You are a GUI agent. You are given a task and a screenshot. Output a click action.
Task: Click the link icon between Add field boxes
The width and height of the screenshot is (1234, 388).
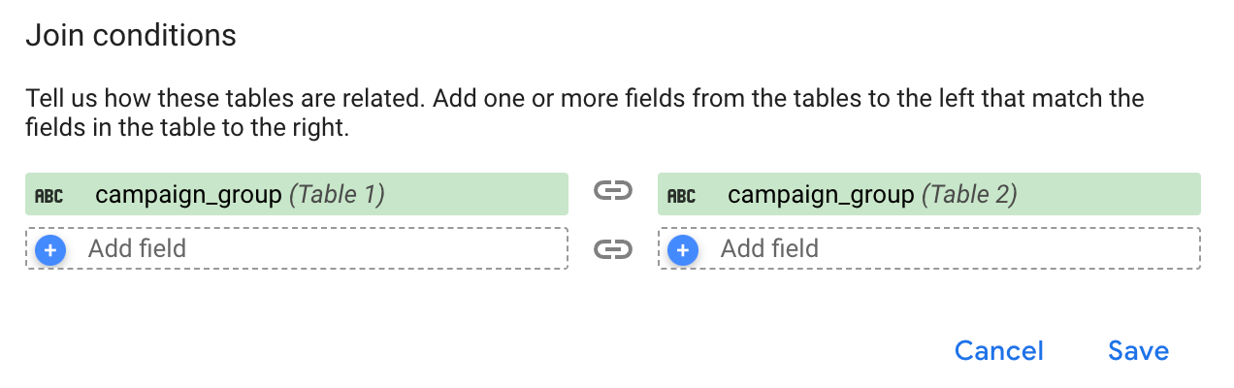coord(612,249)
